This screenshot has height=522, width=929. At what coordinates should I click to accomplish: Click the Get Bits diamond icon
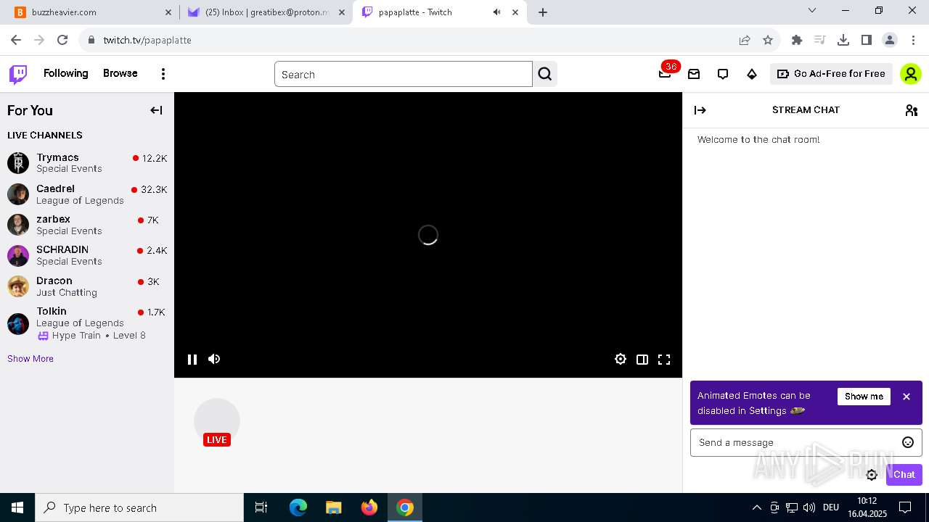click(752, 74)
